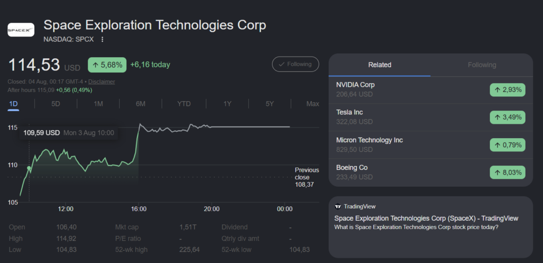Screen dimensions: 543x263
Task: Open the Following stocks tab
Action: 481,65
